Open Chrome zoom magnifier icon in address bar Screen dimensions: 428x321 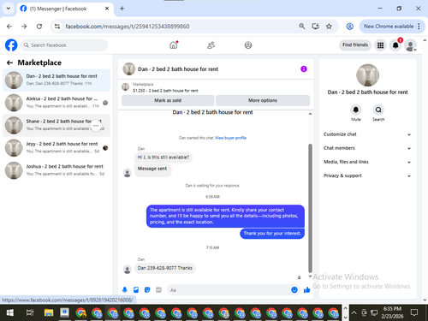pos(302,27)
